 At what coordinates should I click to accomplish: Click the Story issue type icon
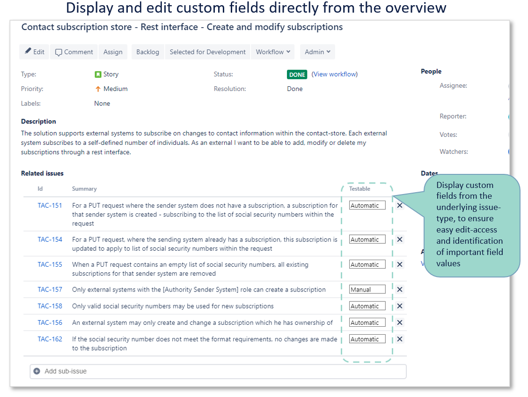point(98,75)
